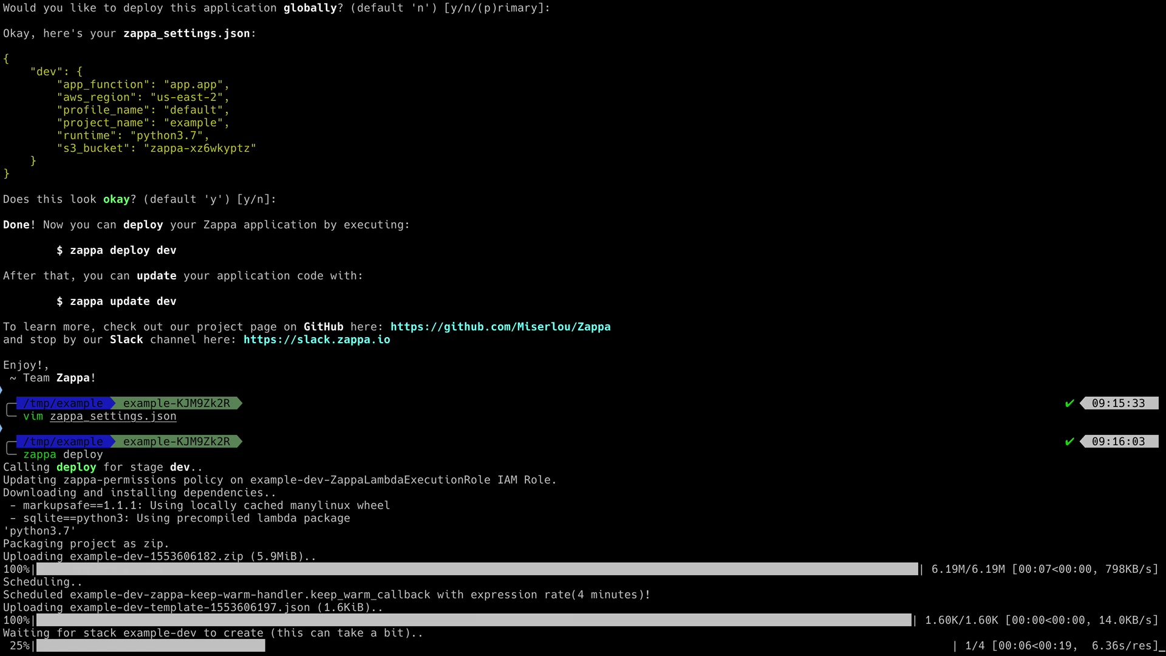Viewport: 1166px width, 656px height.
Task: Click the underlined zappa_settings.json filename
Action: [x=113, y=417]
